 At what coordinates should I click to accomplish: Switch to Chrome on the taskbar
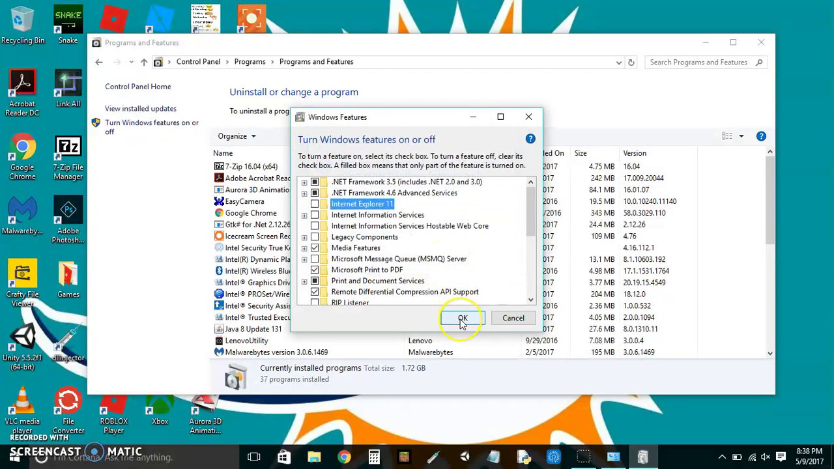pyautogui.click(x=344, y=457)
